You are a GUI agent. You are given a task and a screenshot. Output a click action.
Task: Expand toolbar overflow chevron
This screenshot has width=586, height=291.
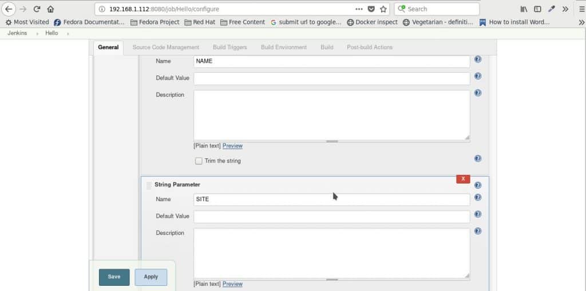pyautogui.click(x=565, y=9)
